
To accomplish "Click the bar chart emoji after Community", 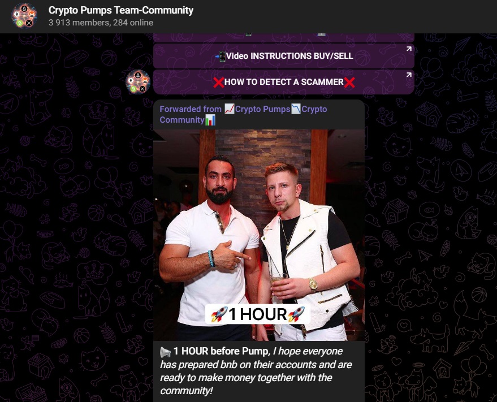I will tap(210, 120).
